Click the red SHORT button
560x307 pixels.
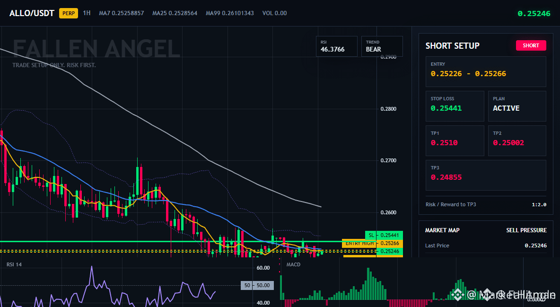[x=531, y=45]
